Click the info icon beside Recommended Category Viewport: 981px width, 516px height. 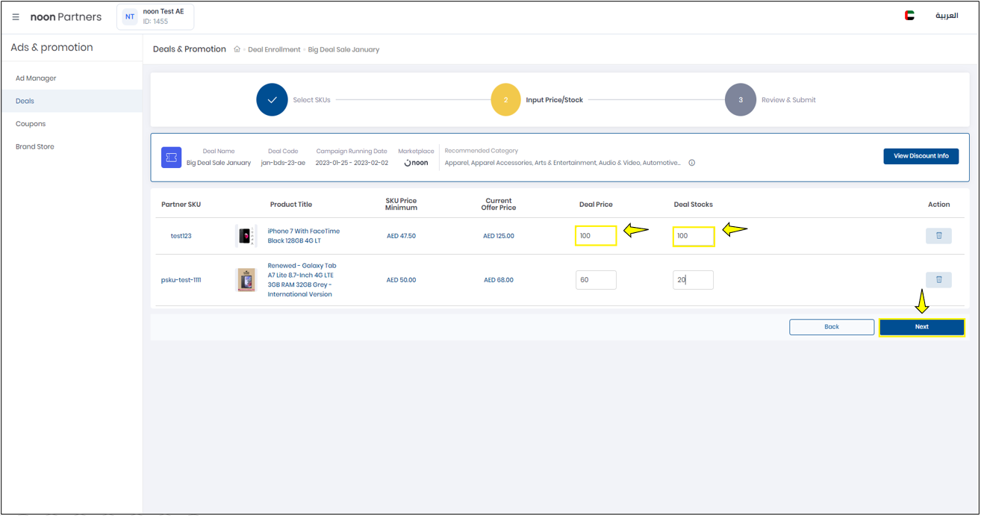pos(692,163)
